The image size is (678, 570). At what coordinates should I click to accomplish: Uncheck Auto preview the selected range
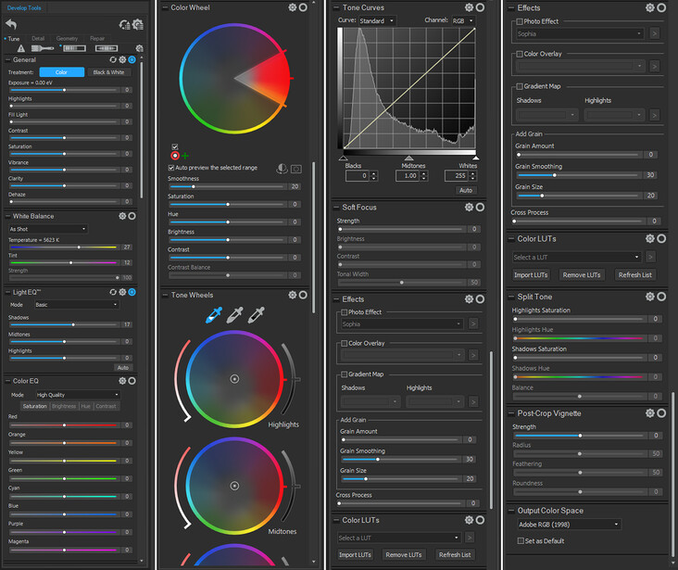pyautogui.click(x=171, y=168)
